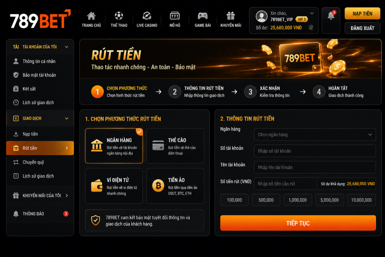Click the Giao dịch section icon
The height and width of the screenshot is (257, 385).
click(x=16, y=119)
